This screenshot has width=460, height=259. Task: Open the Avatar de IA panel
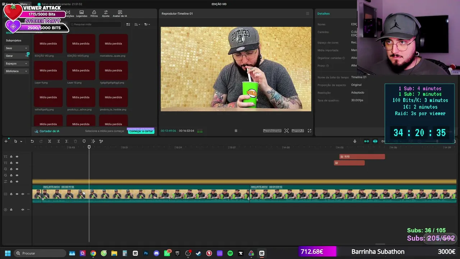(120, 14)
